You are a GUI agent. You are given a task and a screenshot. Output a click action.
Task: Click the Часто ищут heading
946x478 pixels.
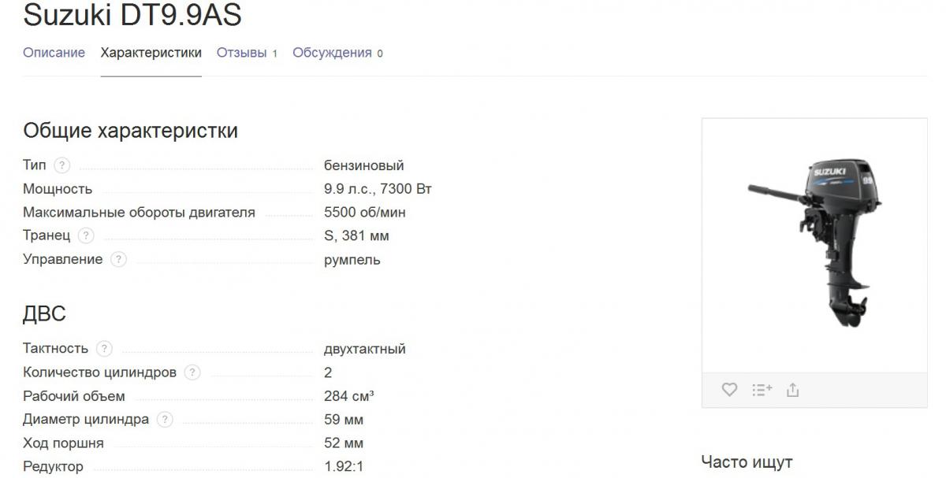pyautogui.click(x=746, y=462)
